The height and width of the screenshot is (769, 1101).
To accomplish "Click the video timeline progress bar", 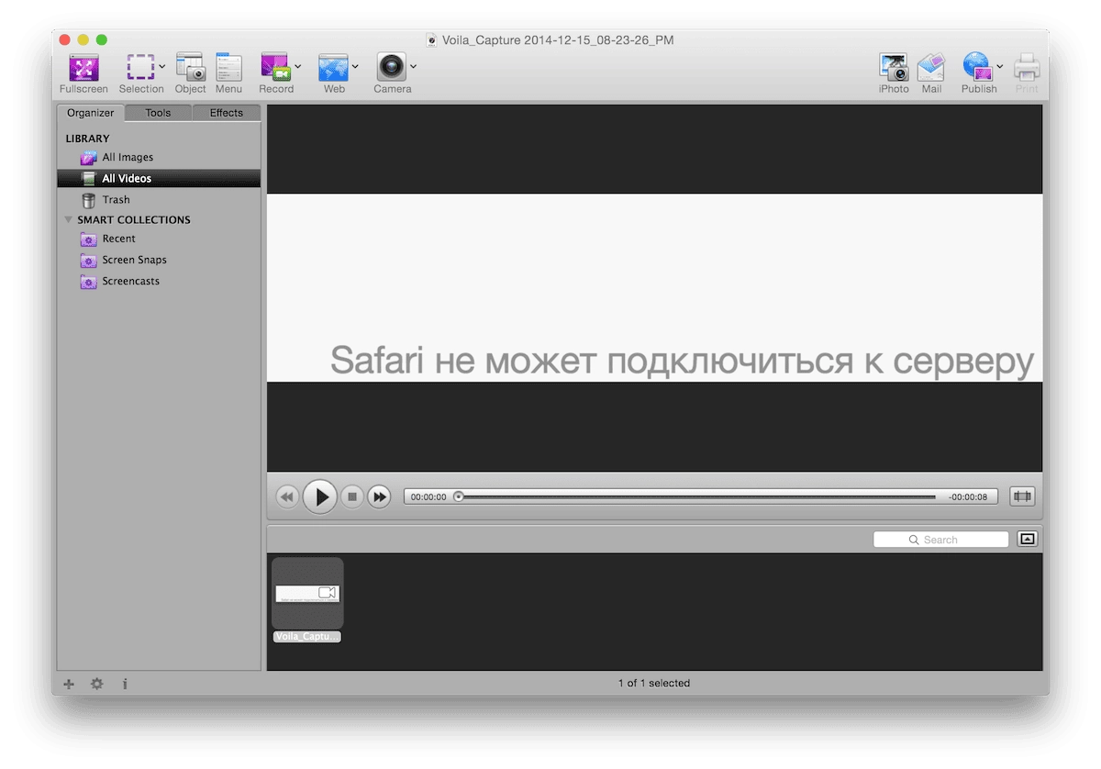I will click(697, 496).
